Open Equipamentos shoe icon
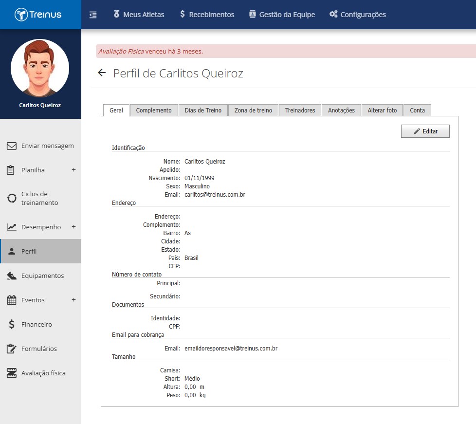Screen dimensions: 476x424 [x=12, y=276]
